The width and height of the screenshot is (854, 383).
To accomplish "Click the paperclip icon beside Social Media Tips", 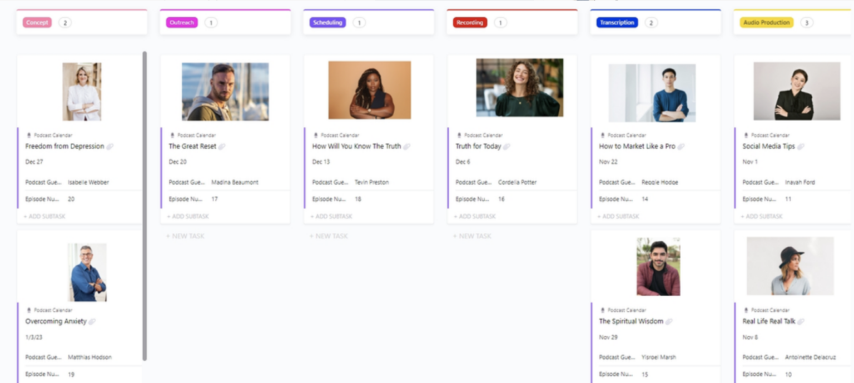I will [800, 146].
